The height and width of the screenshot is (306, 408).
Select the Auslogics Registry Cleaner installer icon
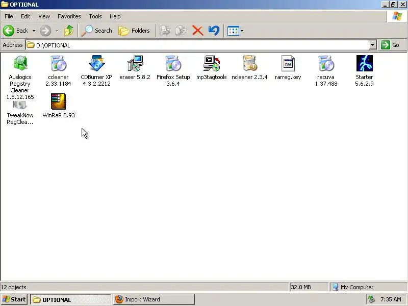[20, 63]
